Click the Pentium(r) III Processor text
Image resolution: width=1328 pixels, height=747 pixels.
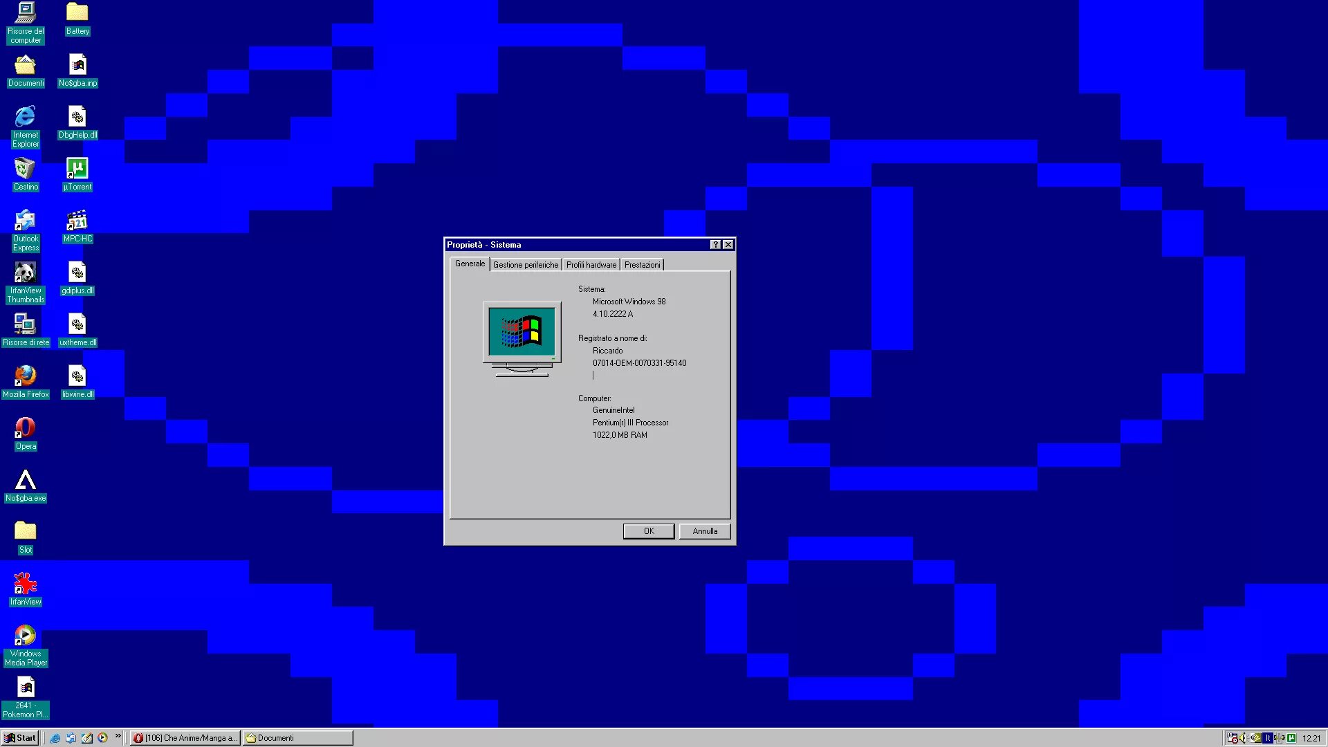[631, 423]
